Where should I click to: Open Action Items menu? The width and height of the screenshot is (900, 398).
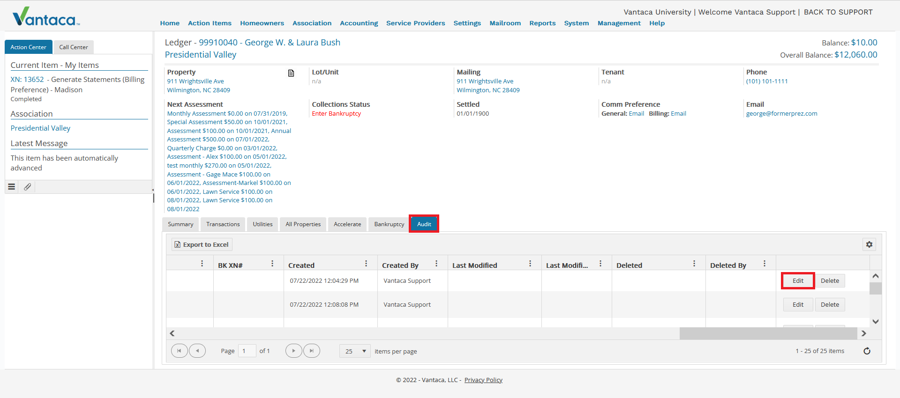(210, 23)
